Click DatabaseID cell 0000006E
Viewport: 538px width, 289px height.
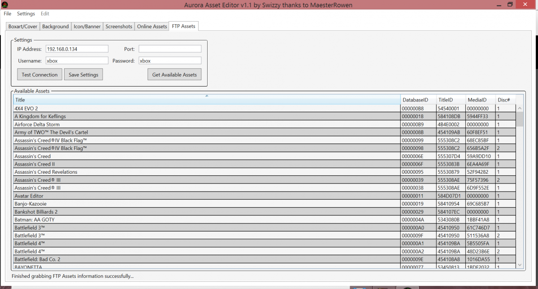coord(418,156)
